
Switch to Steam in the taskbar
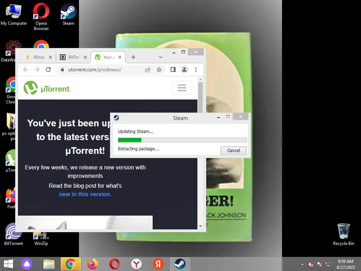180,264
